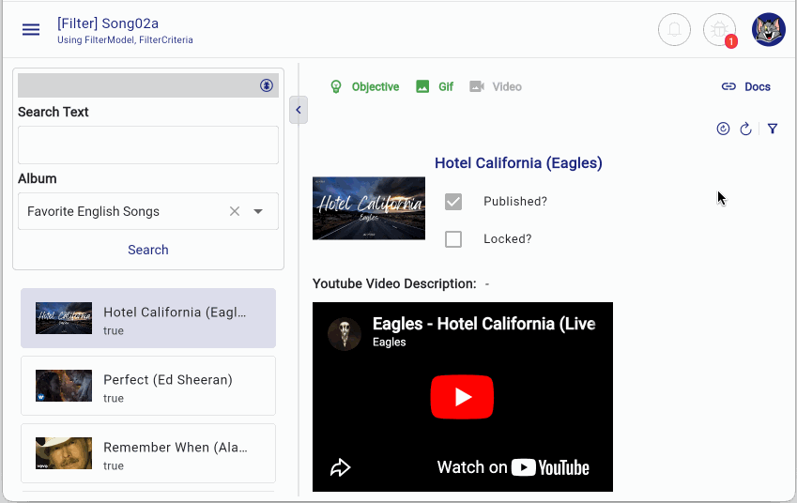
Task: Expand the Album dropdown arrow
Action: point(258,211)
